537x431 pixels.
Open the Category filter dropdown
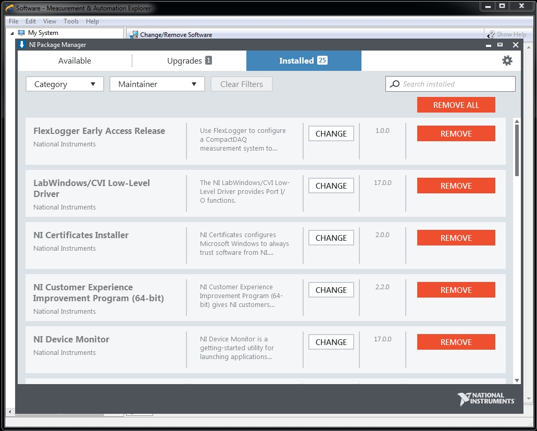[x=65, y=84]
